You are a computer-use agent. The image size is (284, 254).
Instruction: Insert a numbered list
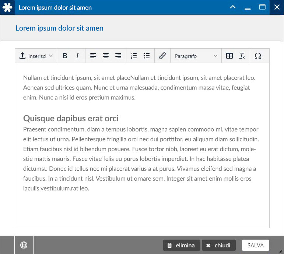(134, 56)
